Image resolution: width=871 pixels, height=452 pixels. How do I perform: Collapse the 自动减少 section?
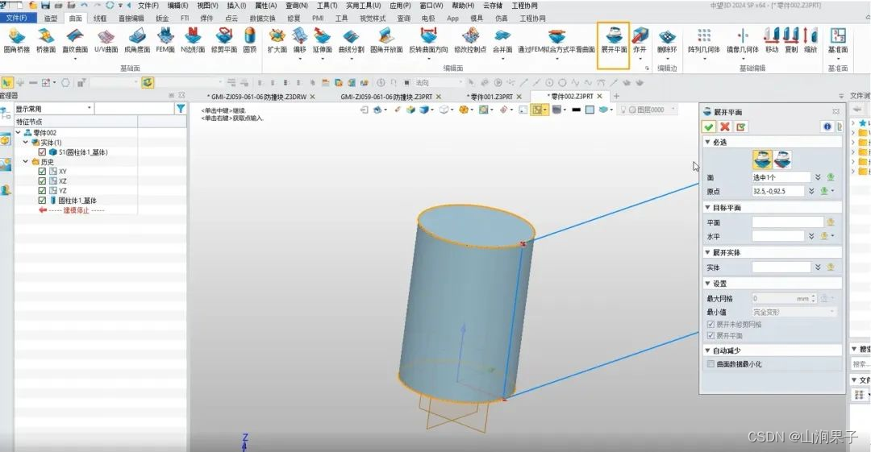[x=707, y=350]
